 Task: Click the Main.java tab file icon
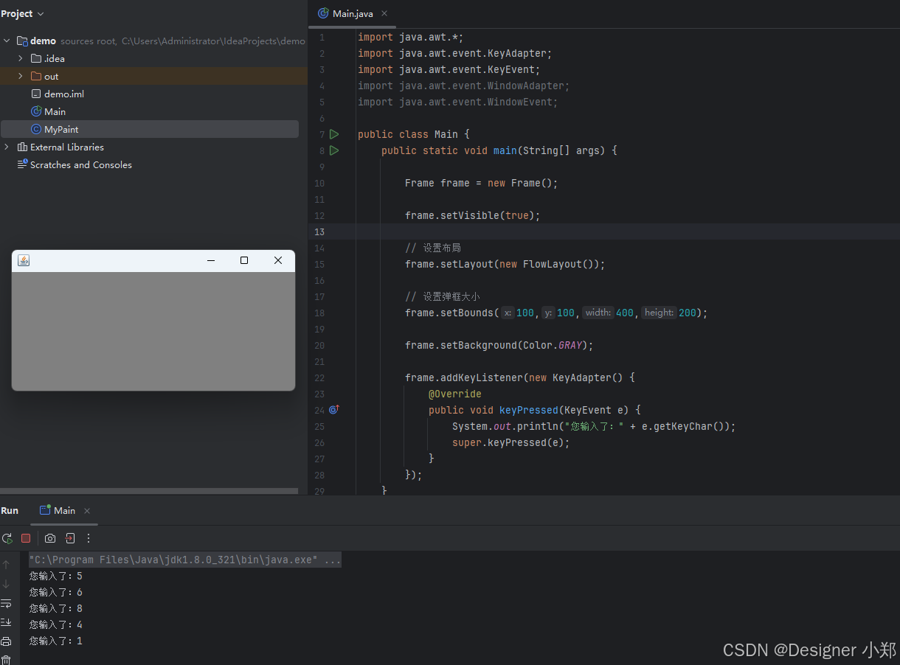coord(323,13)
